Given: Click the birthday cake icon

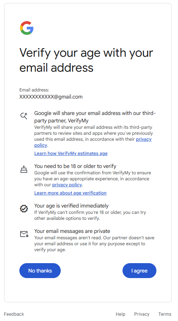Looking at the screenshot, I should [24, 169].
